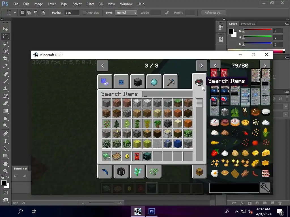Click the Refine Edge button

coord(214,12)
